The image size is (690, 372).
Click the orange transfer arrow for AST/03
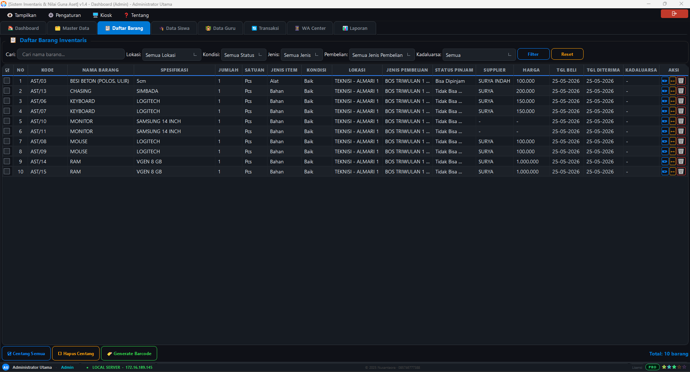tap(672, 81)
